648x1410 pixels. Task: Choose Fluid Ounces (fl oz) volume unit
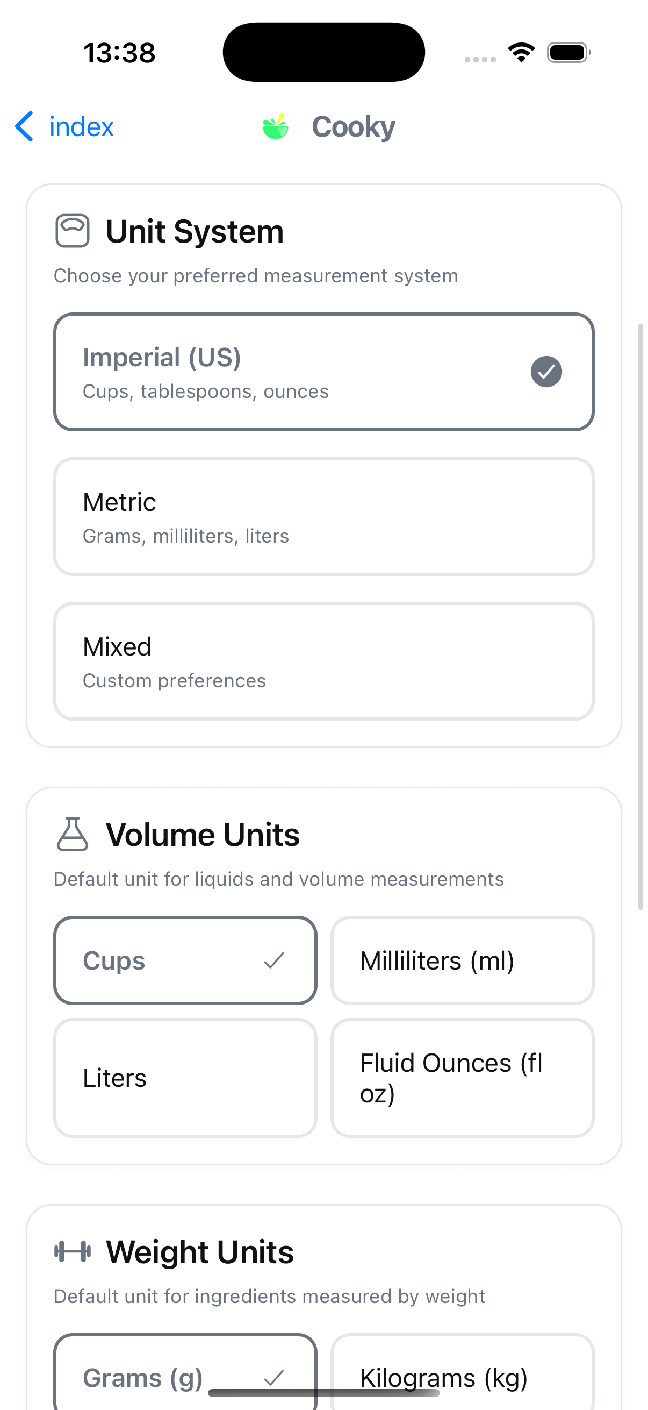tap(462, 1077)
